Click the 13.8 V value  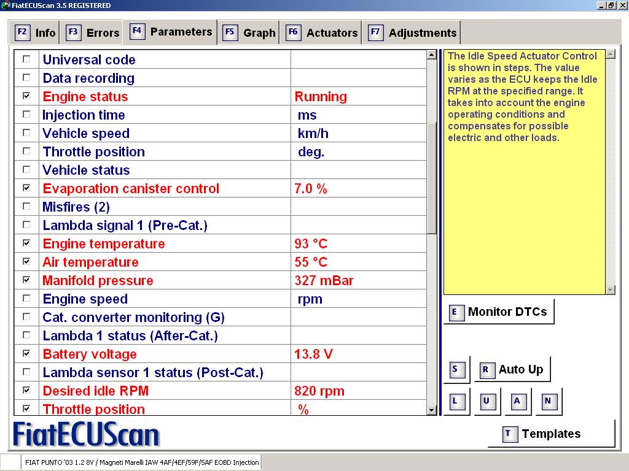[313, 354]
